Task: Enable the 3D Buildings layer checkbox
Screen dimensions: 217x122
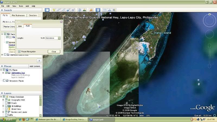Action: 6,106
